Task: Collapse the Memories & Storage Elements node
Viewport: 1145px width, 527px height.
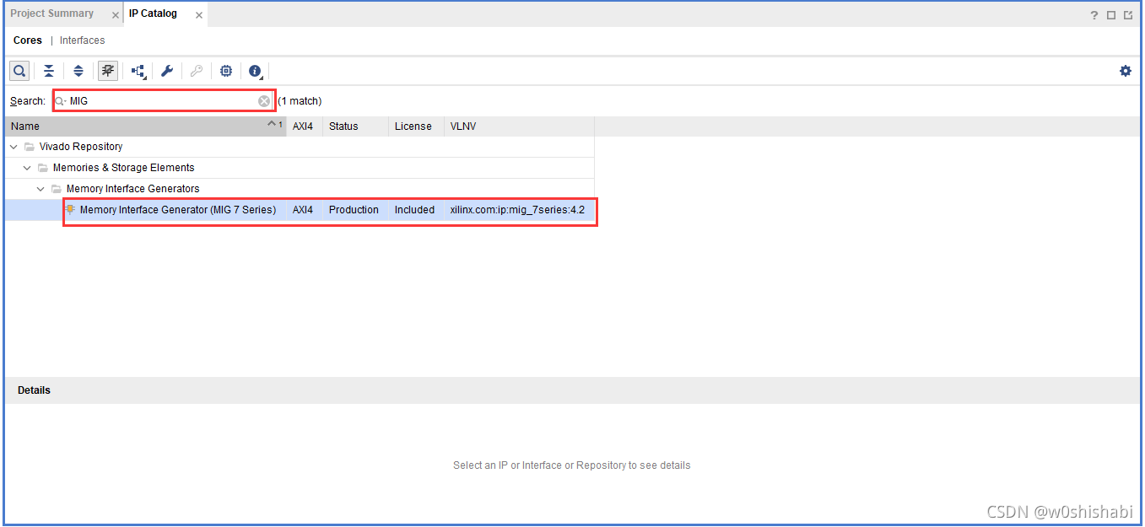Action: coord(28,168)
